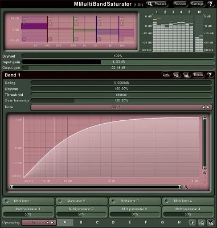Click the paste preset icon at bottom right
Screen dimensions: 217x228
coord(210,222)
